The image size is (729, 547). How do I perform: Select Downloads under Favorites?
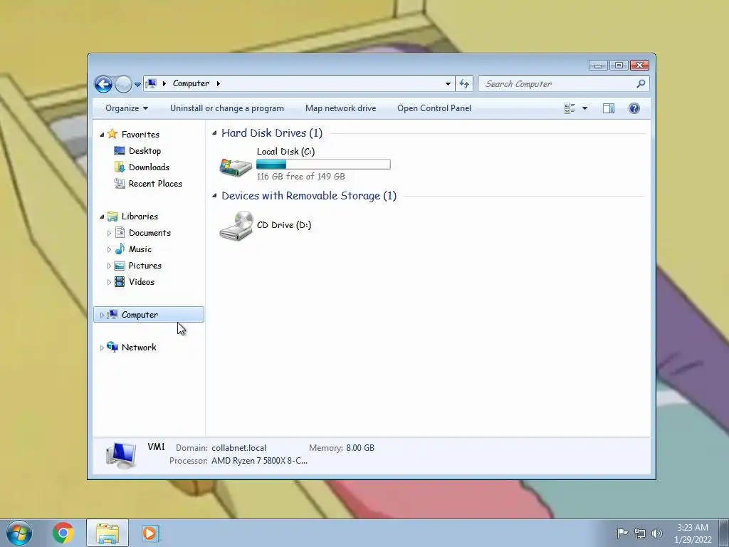point(149,167)
